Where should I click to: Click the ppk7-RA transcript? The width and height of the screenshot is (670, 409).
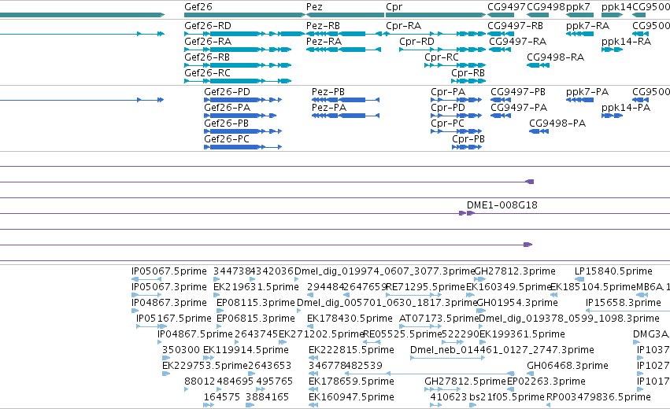click(x=579, y=34)
